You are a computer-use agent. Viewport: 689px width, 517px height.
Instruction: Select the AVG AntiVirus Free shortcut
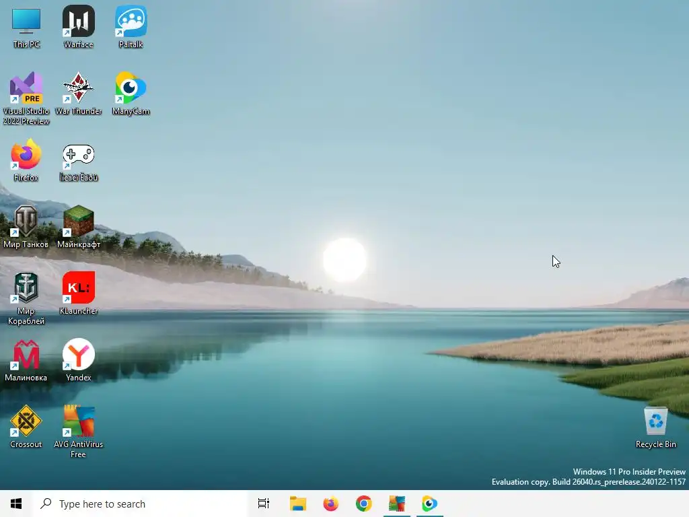(x=78, y=432)
